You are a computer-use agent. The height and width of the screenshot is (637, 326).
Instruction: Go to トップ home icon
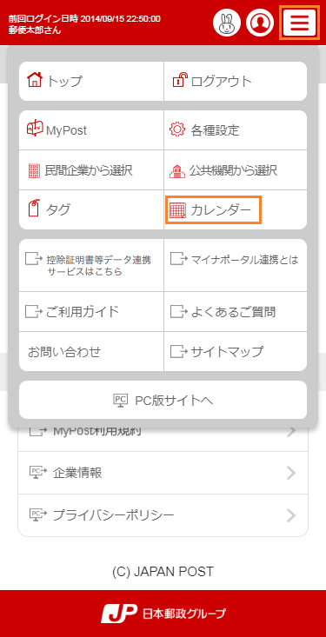coord(35,79)
